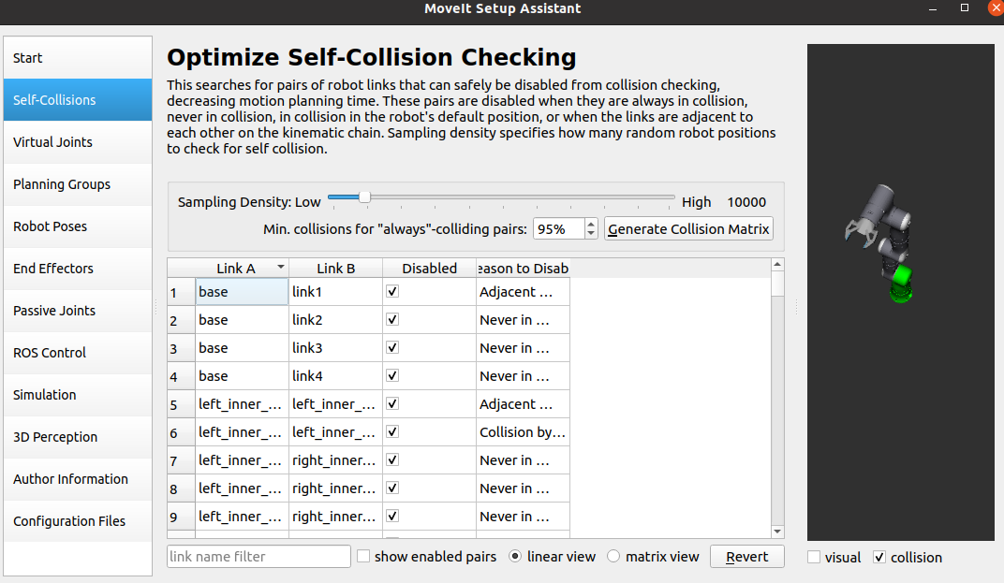Click the Collision by… reason cell
1004x583 pixels.
[524, 432]
